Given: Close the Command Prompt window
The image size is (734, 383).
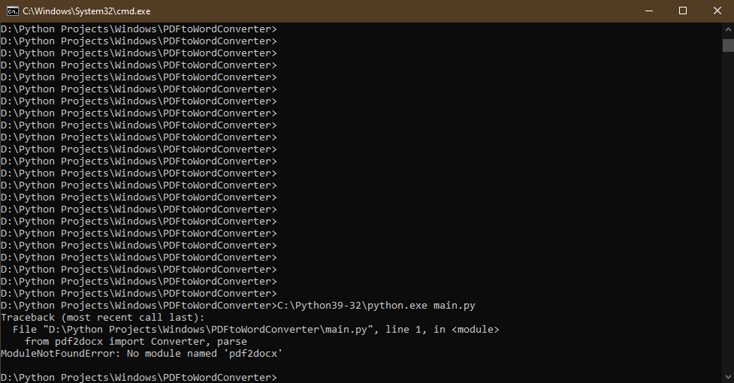Looking at the screenshot, I should 717,11.
